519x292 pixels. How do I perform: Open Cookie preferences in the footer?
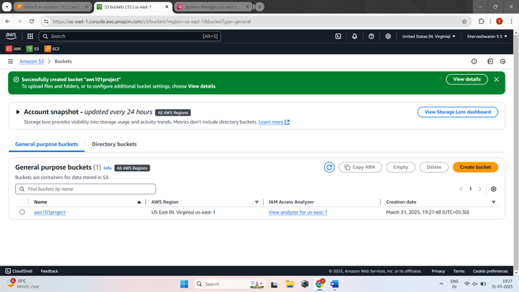tap(490, 271)
